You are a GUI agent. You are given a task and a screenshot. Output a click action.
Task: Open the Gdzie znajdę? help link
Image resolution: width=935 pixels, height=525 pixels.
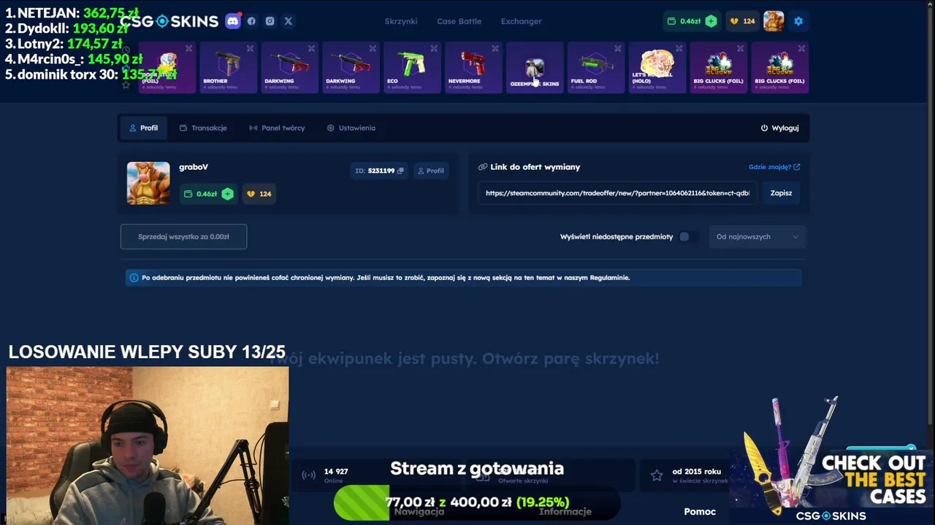(774, 167)
